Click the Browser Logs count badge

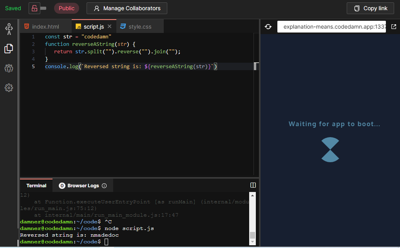pos(62,185)
